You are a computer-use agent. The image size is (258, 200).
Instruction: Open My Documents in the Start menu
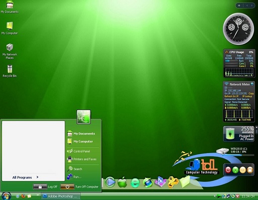coord(81,133)
